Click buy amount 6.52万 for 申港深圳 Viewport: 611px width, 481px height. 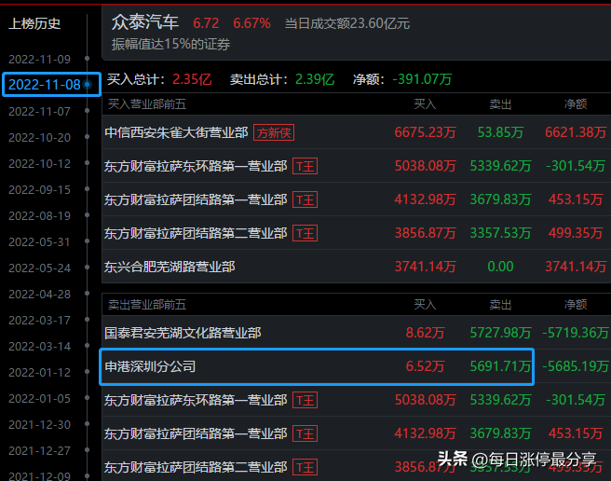coord(425,366)
